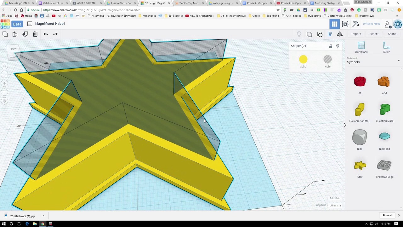This screenshot has width=403, height=227.
Task: Rename the design title Magnificent Habbi
Action: [x=50, y=24]
